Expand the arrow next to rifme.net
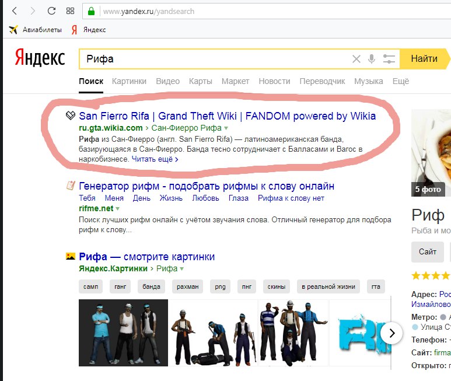This screenshot has height=381, width=451. (117, 208)
